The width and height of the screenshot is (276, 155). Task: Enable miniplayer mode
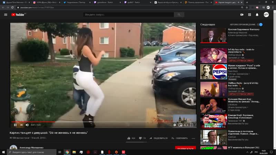click(x=180, y=125)
